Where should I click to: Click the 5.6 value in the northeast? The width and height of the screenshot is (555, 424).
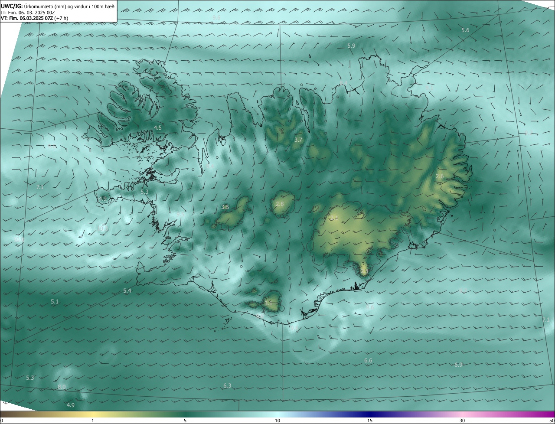coord(465,30)
